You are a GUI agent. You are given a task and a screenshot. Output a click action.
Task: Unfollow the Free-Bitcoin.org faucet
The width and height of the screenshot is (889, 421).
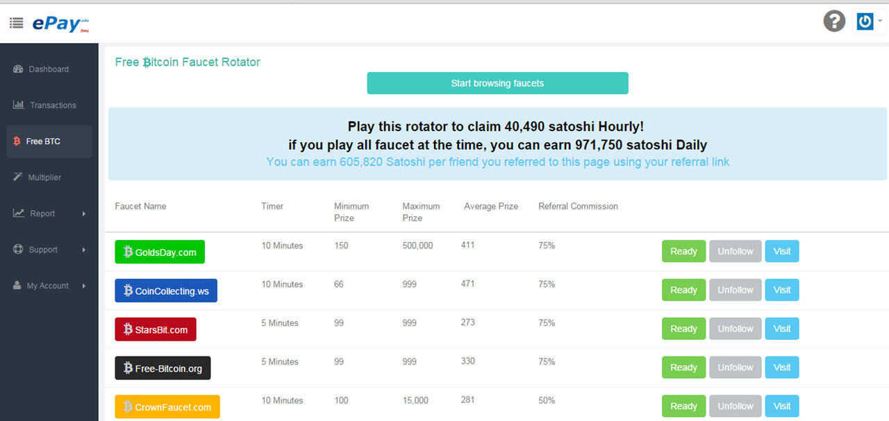point(736,368)
